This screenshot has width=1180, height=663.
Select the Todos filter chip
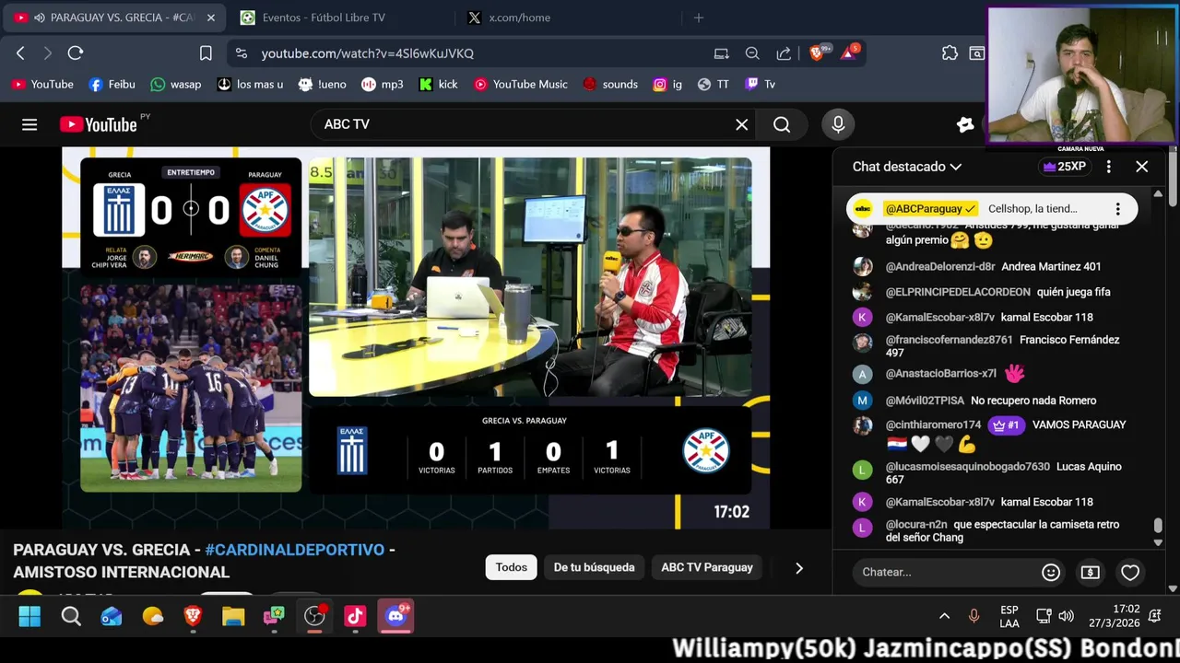(512, 567)
